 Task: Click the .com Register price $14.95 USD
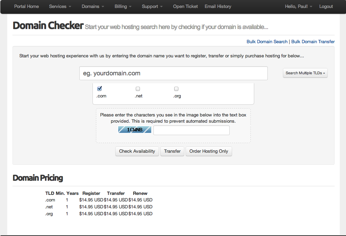click(91, 200)
